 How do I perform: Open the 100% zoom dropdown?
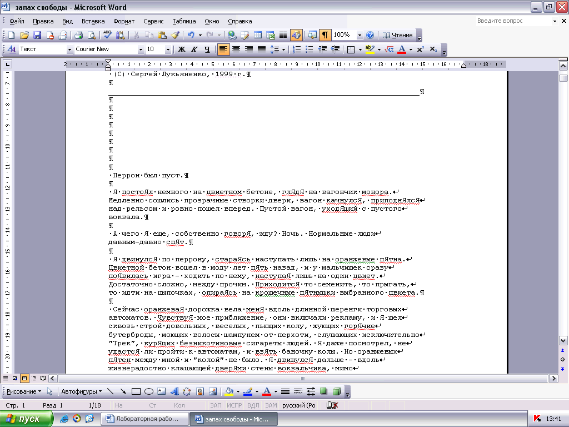point(360,36)
